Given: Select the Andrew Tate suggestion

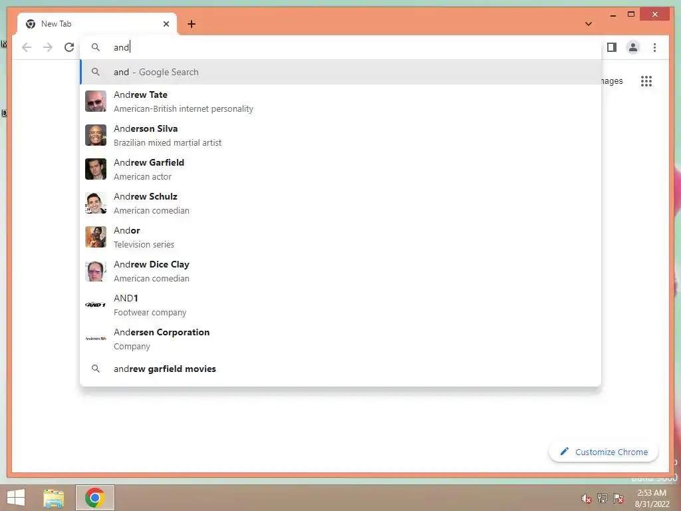Looking at the screenshot, I should click(341, 101).
